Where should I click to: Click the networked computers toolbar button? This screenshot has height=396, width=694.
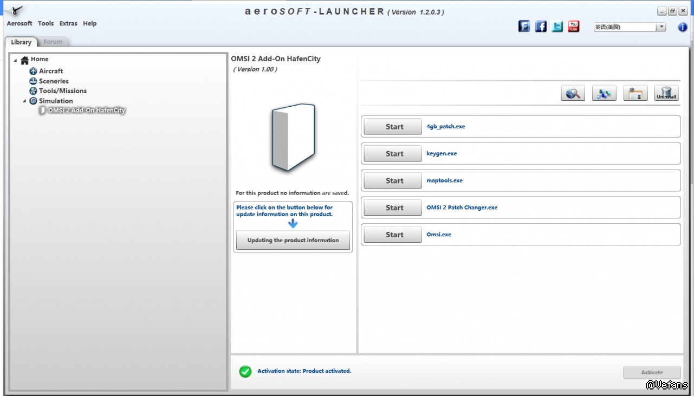pos(604,93)
